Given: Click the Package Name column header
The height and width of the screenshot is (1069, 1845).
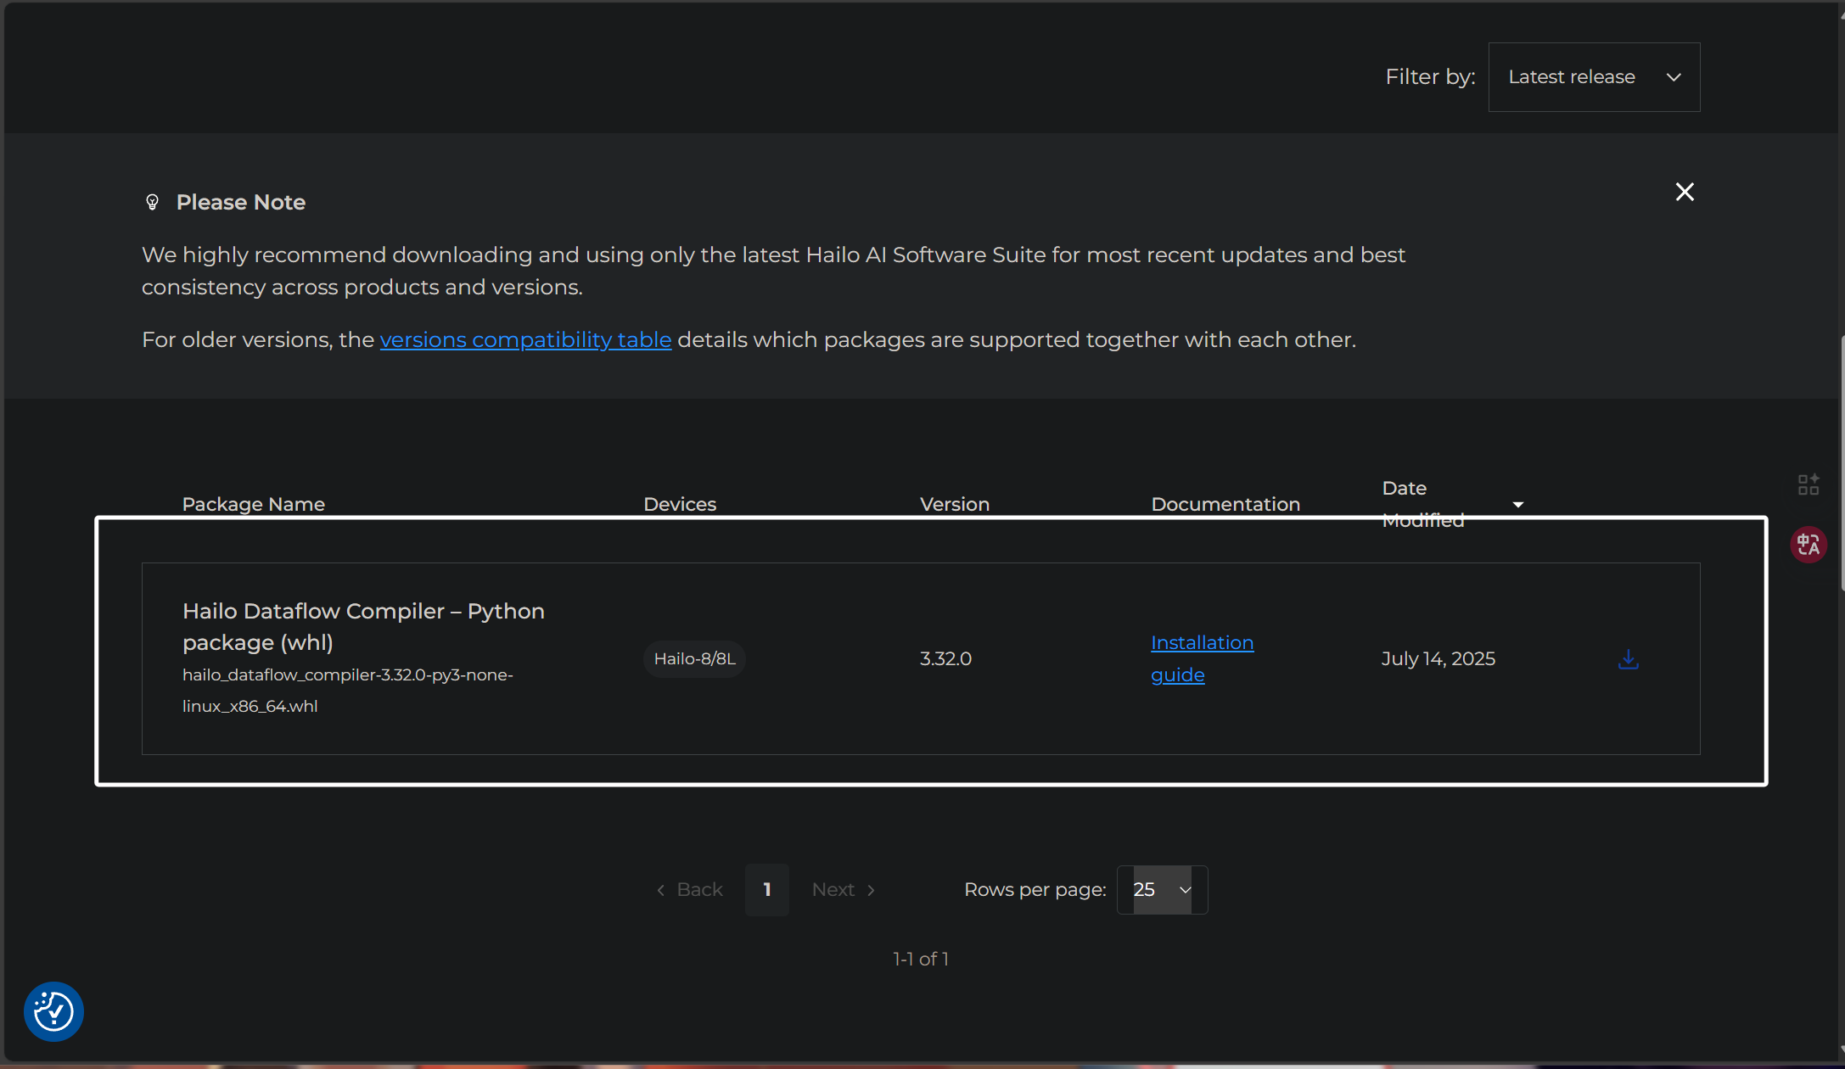Looking at the screenshot, I should click(253, 504).
